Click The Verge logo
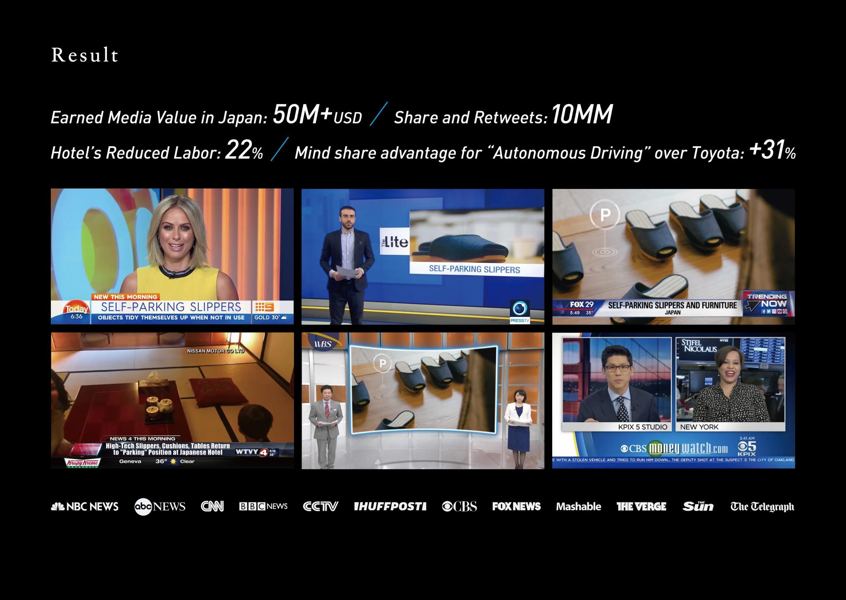Viewport: 846px width, 600px height. (x=641, y=506)
